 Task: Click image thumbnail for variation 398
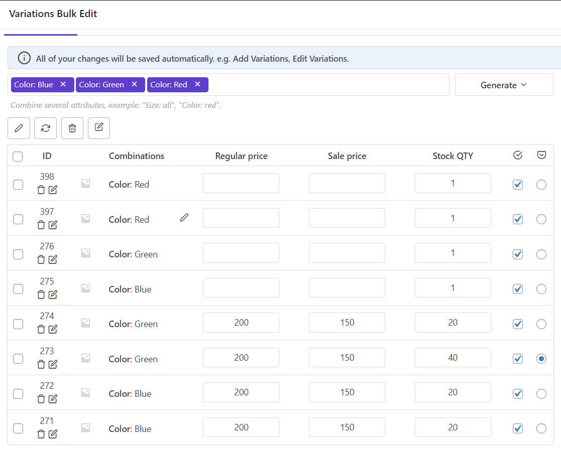coord(85,184)
